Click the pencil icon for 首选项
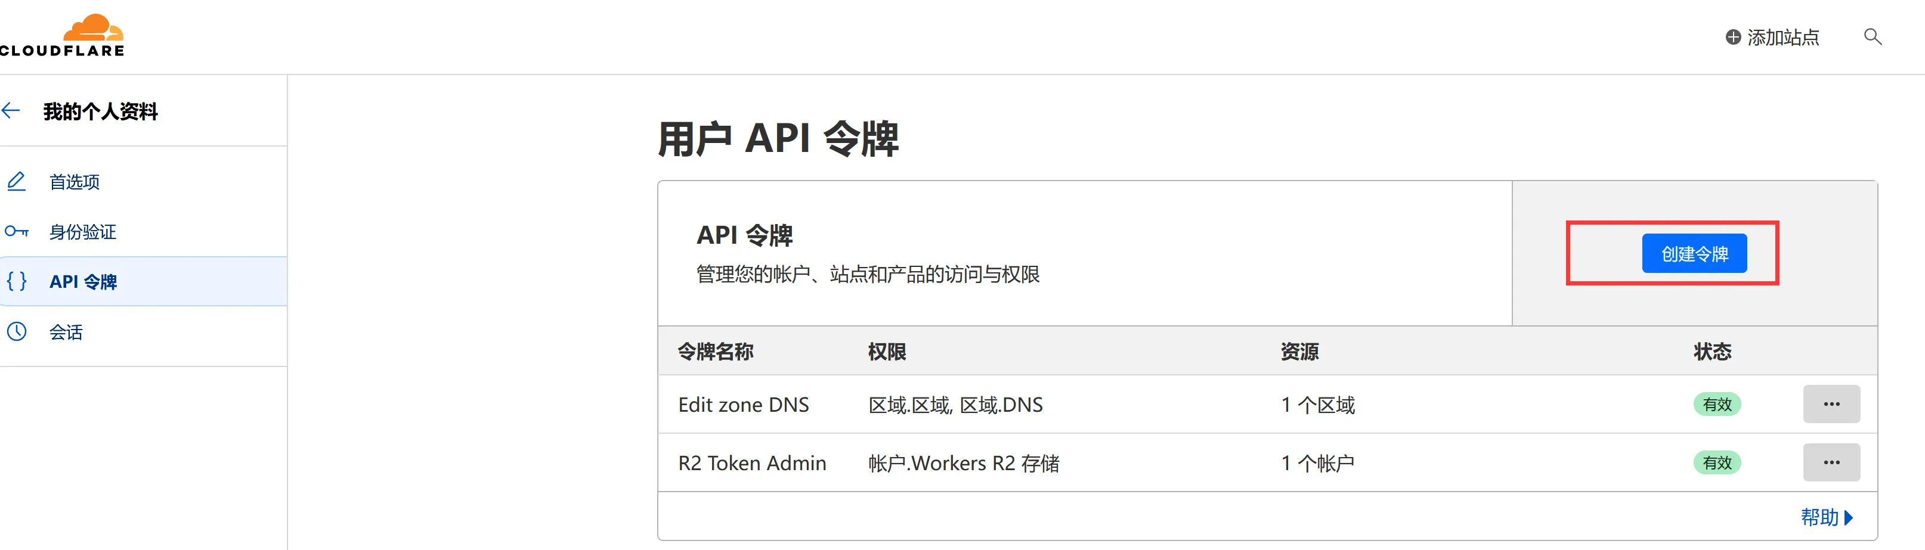 click(17, 181)
